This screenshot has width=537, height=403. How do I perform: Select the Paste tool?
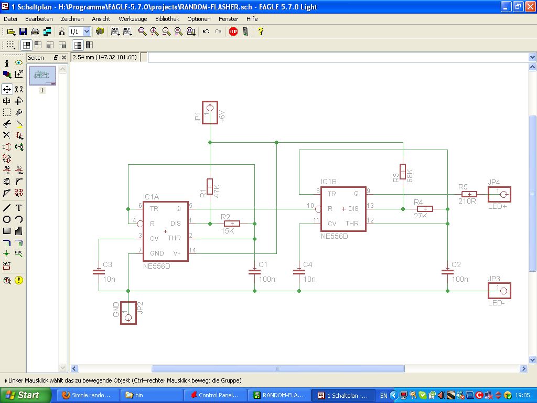pyautogui.click(x=19, y=124)
